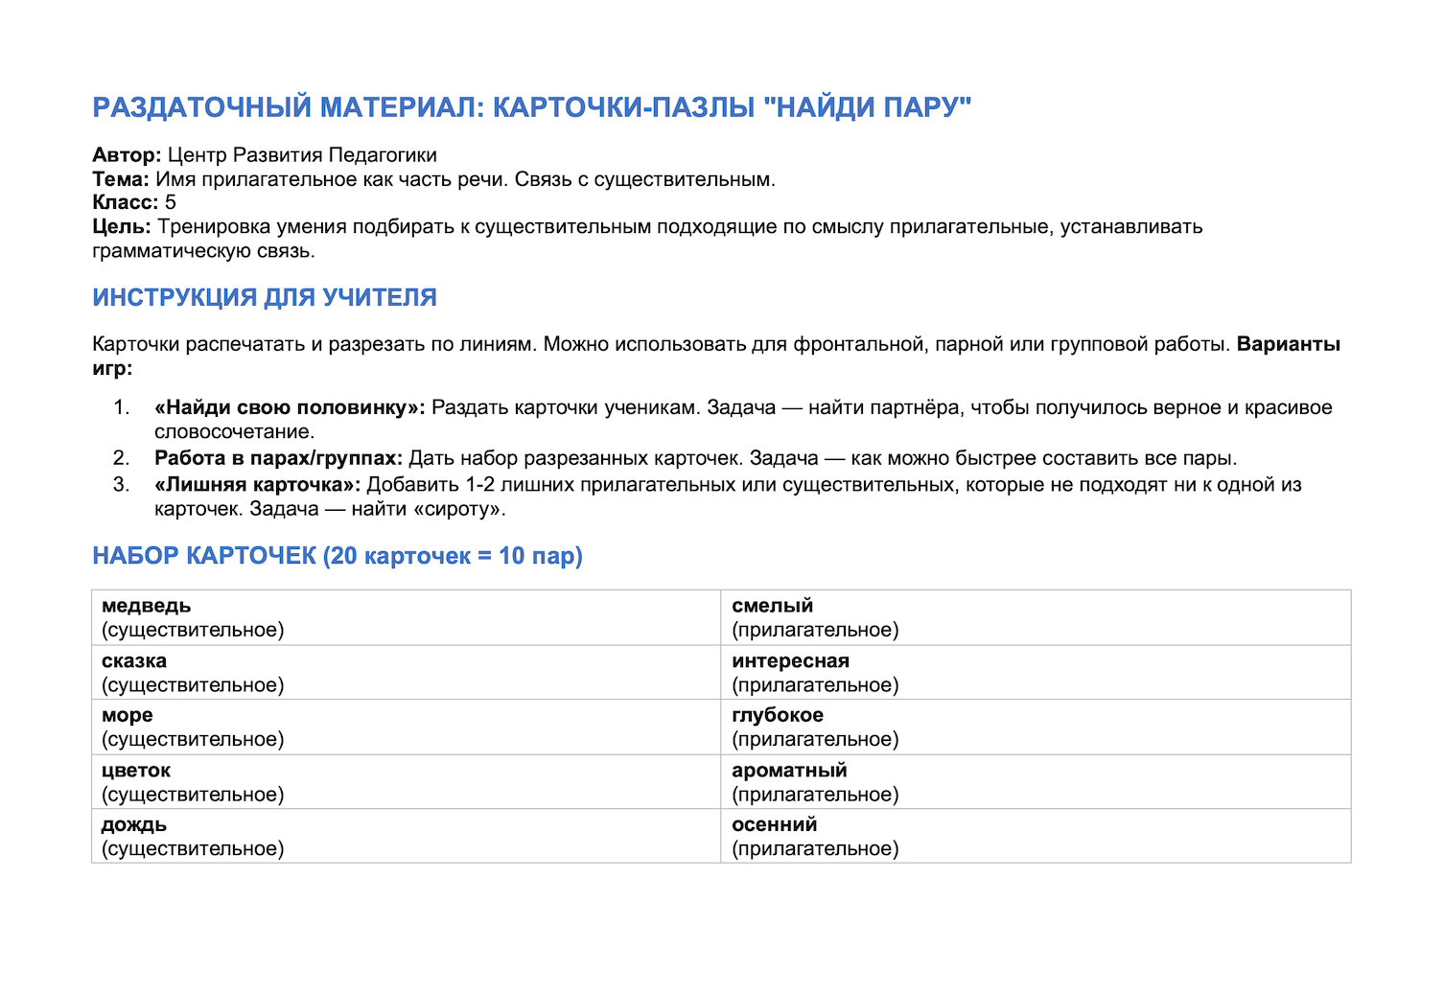
Task: Click the 'НАБОР КАРТОЧЕК' section heading
Action: click(x=338, y=555)
